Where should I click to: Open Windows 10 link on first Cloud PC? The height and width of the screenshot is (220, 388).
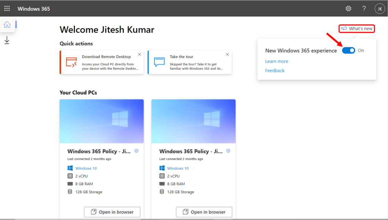point(86,169)
